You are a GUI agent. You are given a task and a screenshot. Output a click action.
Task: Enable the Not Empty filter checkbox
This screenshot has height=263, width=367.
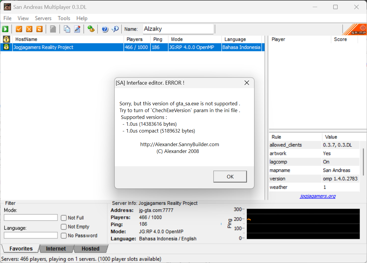click(63, 227)
